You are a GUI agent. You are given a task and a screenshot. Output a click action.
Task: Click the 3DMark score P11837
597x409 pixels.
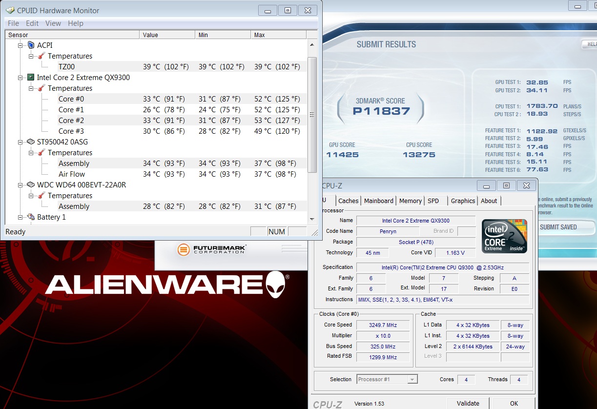[381, 111]
